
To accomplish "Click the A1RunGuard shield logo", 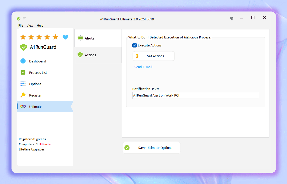I will (24, 47).
